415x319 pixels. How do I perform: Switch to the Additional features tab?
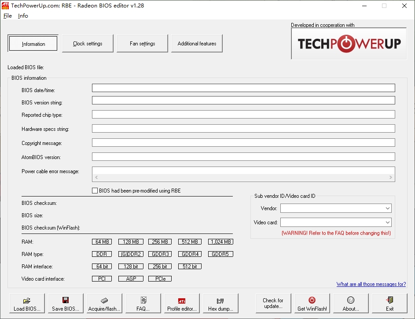click(197, 43)
